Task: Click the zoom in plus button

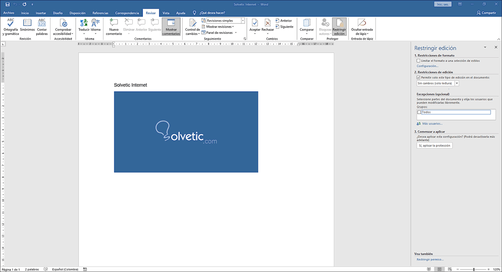Action: (489, 269)
